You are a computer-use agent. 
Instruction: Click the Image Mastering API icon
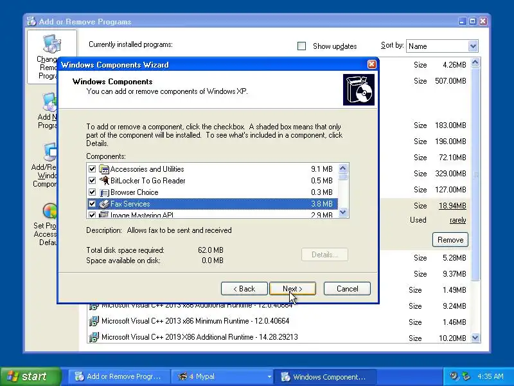coord(104,215)
